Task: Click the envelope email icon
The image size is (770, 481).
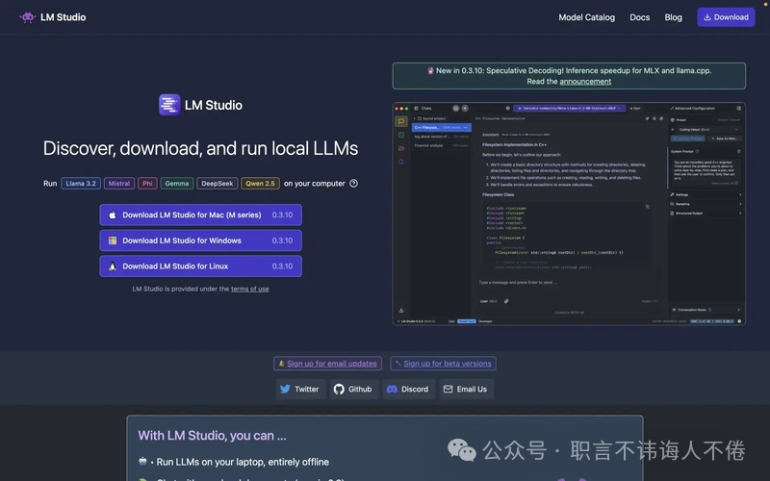Action: (448, 389)
